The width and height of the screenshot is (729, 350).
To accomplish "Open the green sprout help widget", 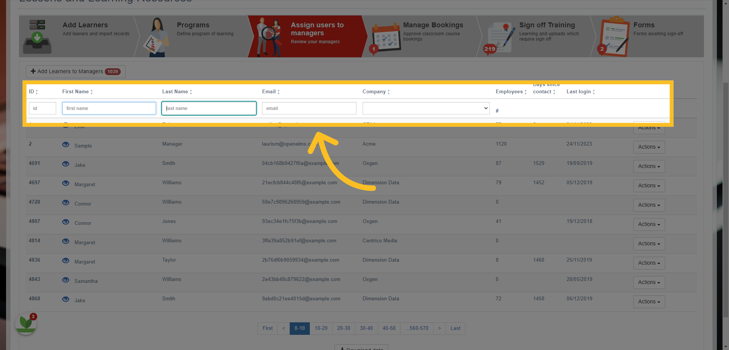I will pos(26,324).
